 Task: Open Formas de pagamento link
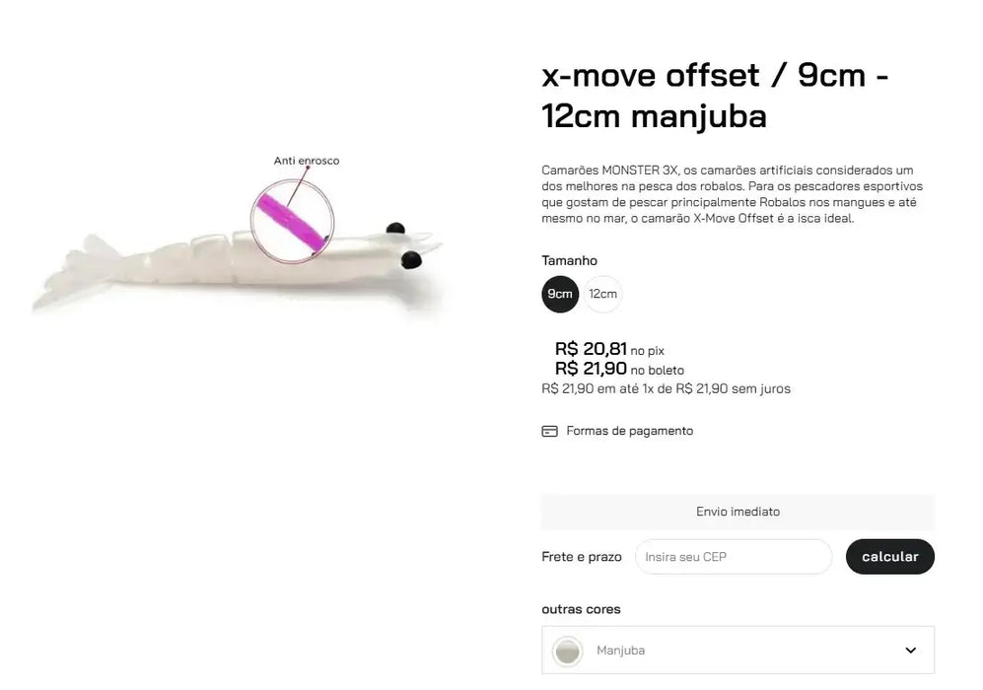click(x=629, y=431)
